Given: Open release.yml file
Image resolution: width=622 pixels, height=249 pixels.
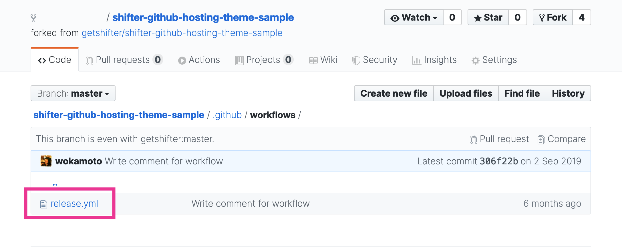Looking at the screenshot, I should (74, 204).
